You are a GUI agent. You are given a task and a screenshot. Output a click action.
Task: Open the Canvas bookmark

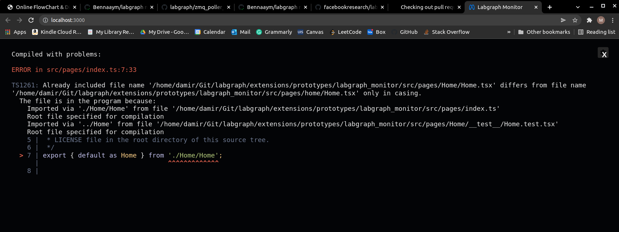(311, 32)
